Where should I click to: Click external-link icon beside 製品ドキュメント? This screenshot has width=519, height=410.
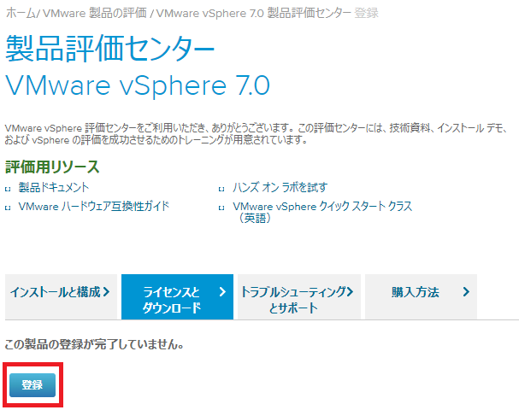tap(8, 189)
